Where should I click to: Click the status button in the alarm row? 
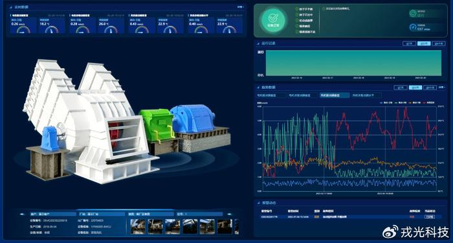[429, 216]
